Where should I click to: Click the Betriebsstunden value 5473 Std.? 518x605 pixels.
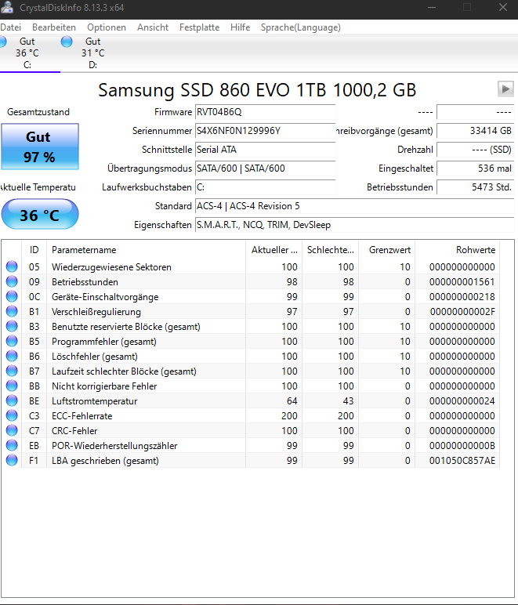coord(475,187)
